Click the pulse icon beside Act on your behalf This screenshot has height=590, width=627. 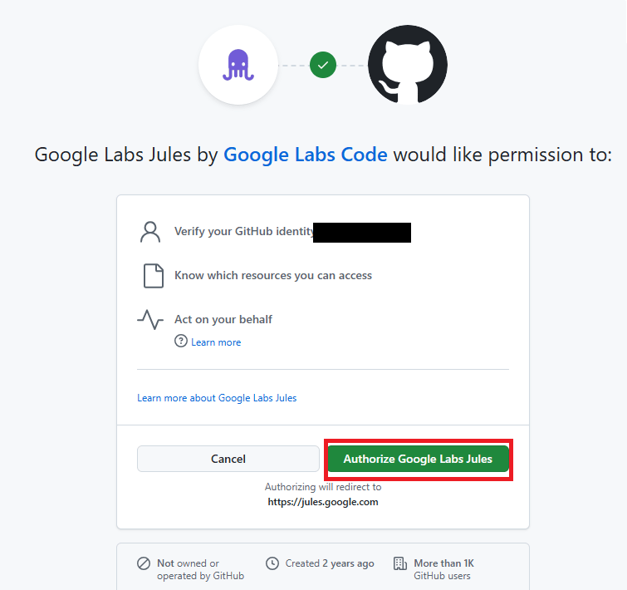(x=150, y=319)
